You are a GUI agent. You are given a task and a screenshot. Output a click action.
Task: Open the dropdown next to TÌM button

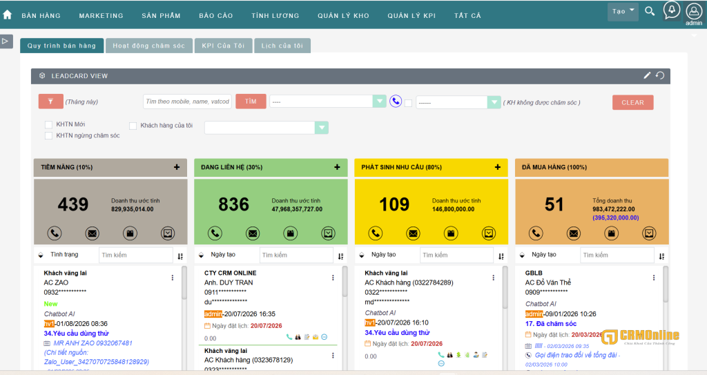[x=328, y=102]
